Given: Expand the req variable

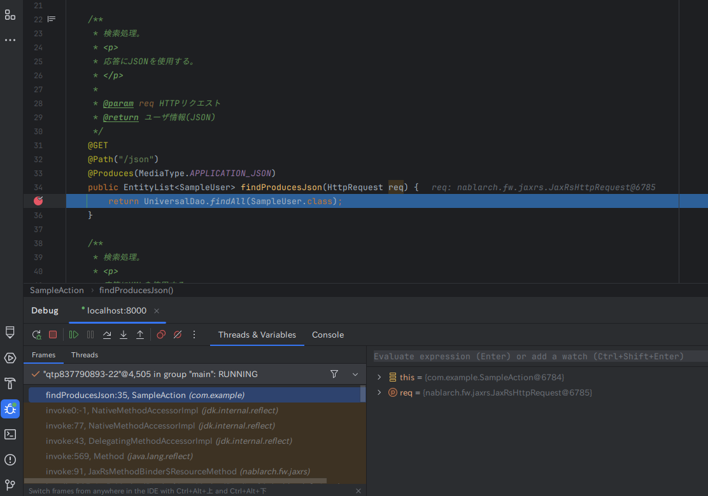Looking at the screenshot, I should (378, 392).
